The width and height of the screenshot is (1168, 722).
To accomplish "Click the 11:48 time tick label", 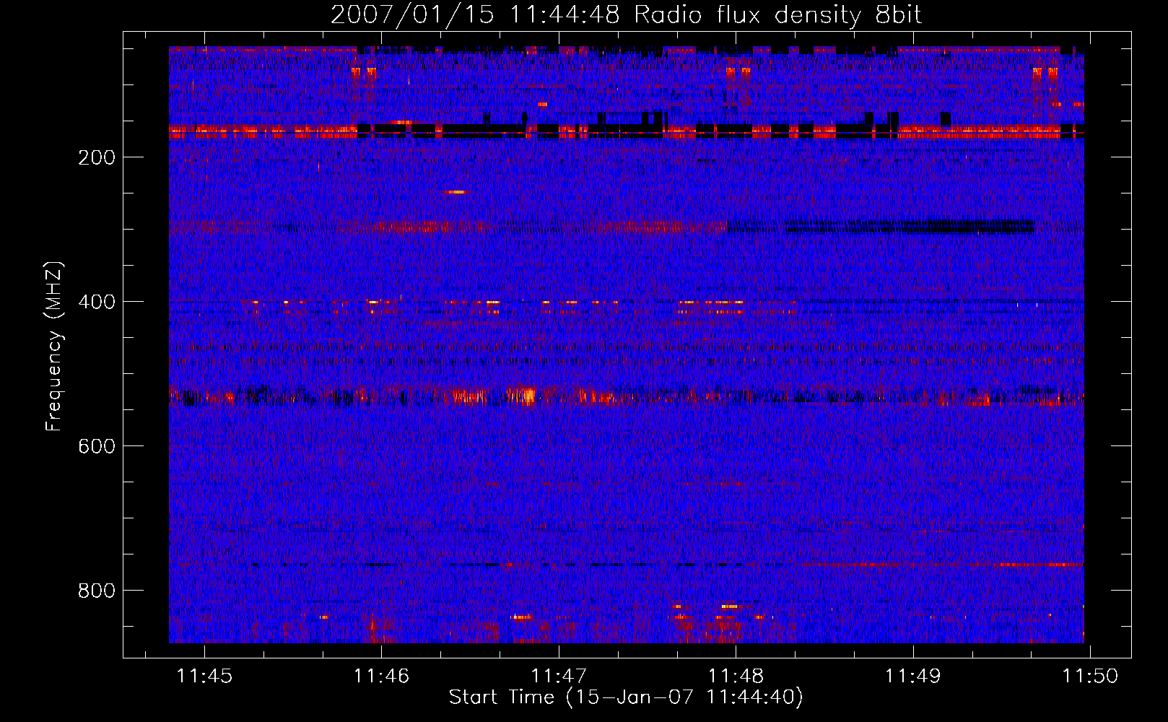I will [x=736, y=676].
